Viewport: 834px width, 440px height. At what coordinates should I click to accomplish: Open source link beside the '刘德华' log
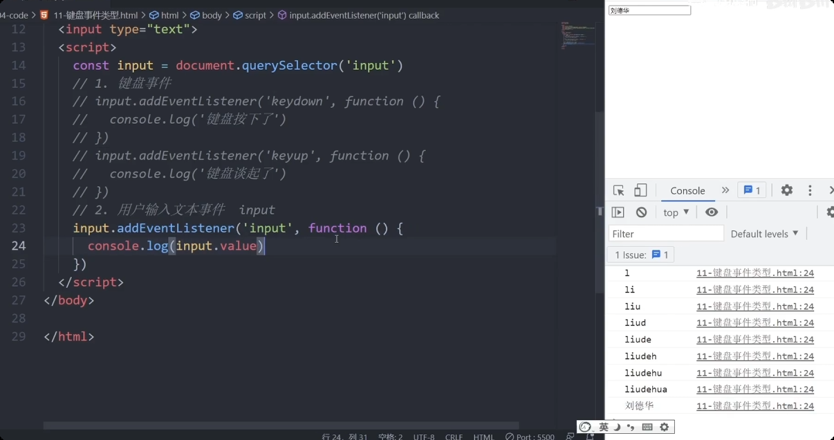click(x=755, y=406)
